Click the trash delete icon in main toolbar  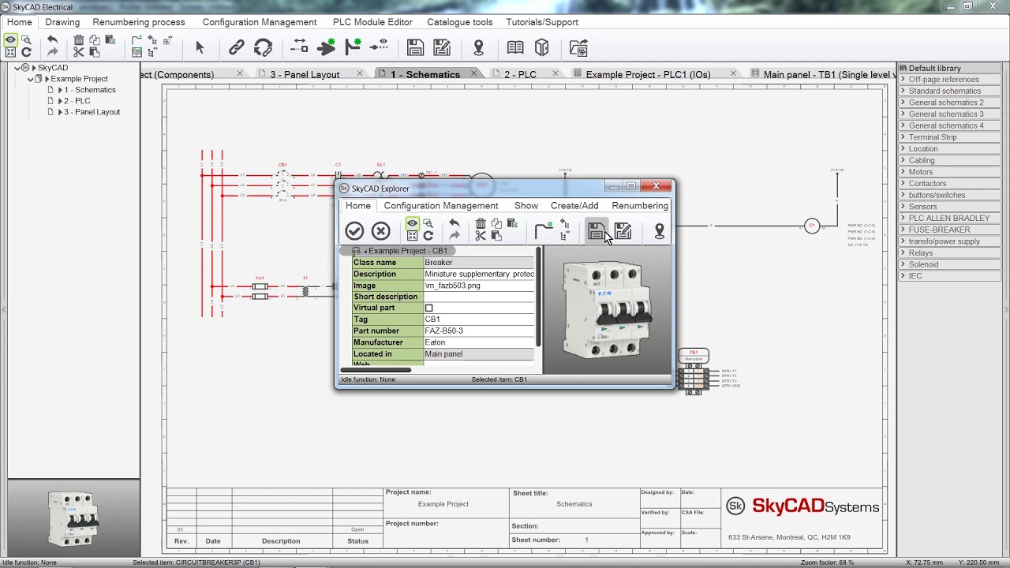pos(79,39)
